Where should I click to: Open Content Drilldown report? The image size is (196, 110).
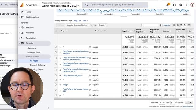[x=38, y=65]
